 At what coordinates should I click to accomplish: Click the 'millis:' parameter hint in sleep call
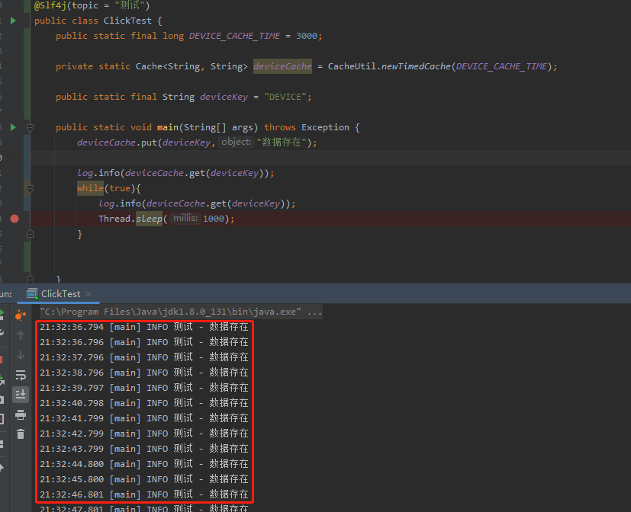(x=185, y=219)
